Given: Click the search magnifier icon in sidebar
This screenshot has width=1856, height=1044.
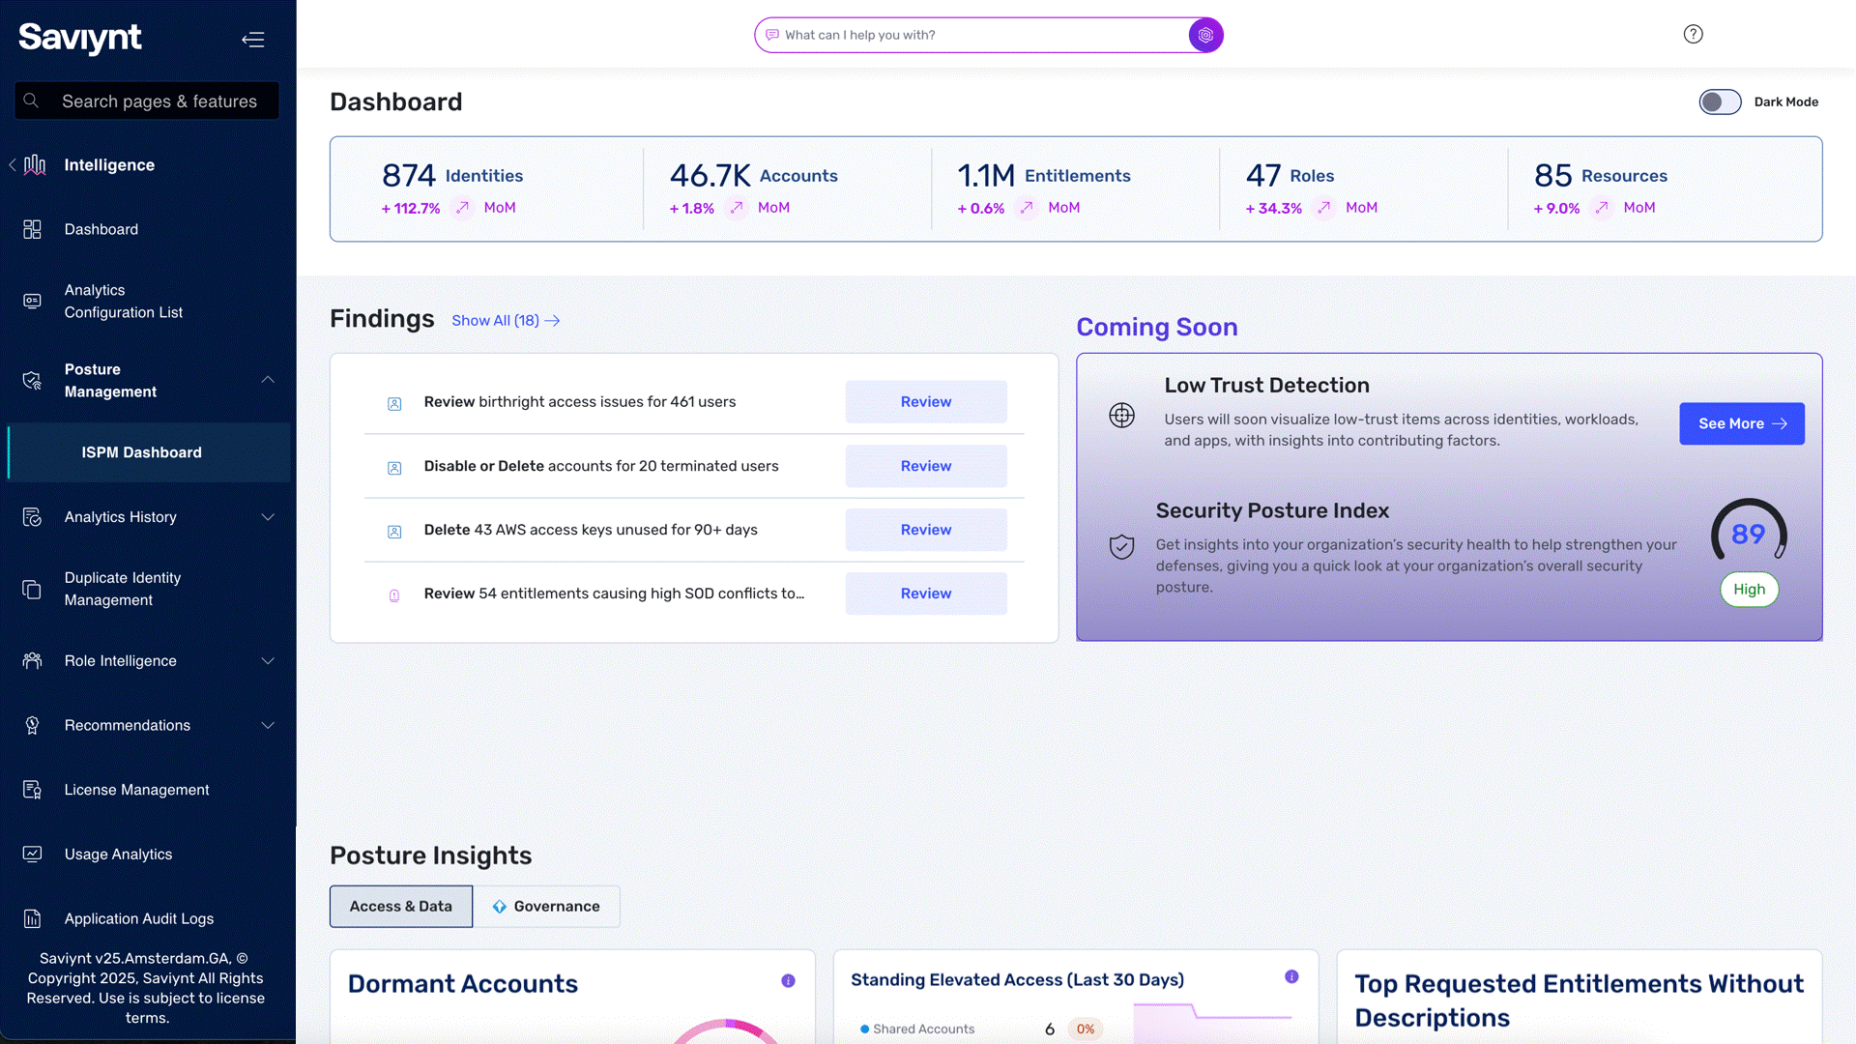Looking at the screenshot, I should 31,101.
